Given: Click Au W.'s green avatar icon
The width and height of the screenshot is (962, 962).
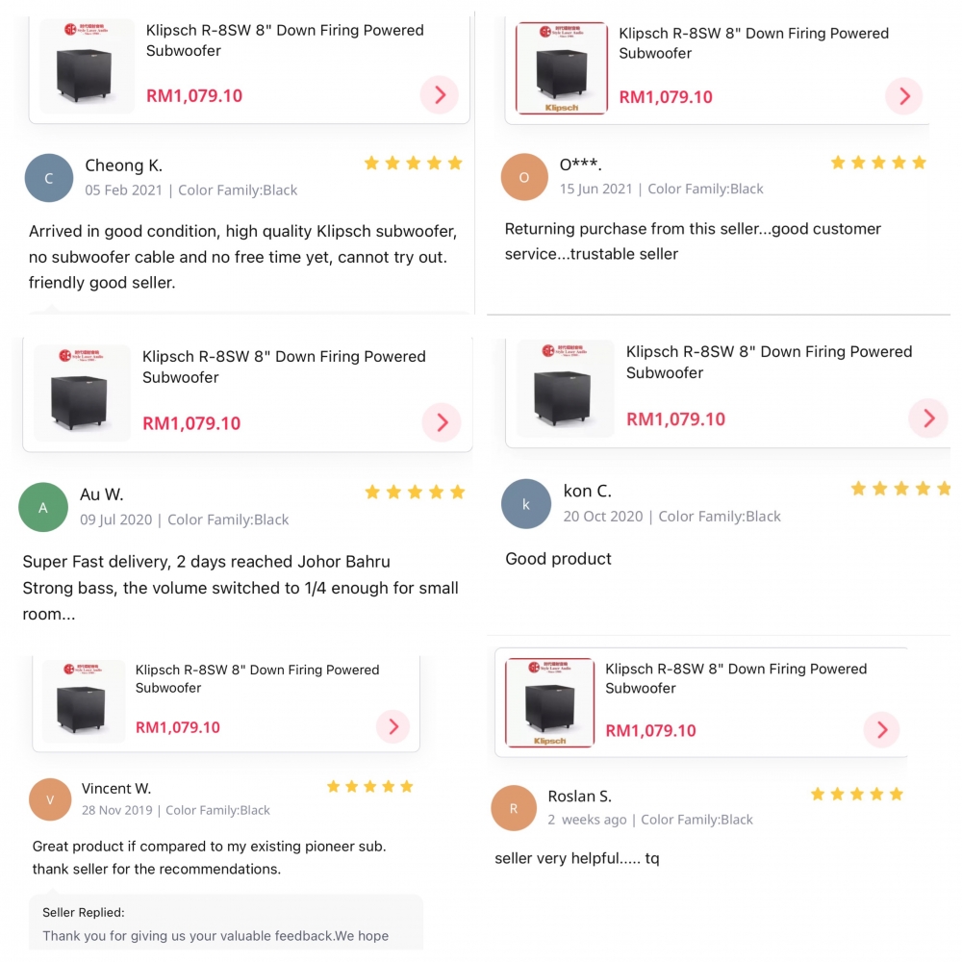Looking at the screenshot, I should point(43,507).
